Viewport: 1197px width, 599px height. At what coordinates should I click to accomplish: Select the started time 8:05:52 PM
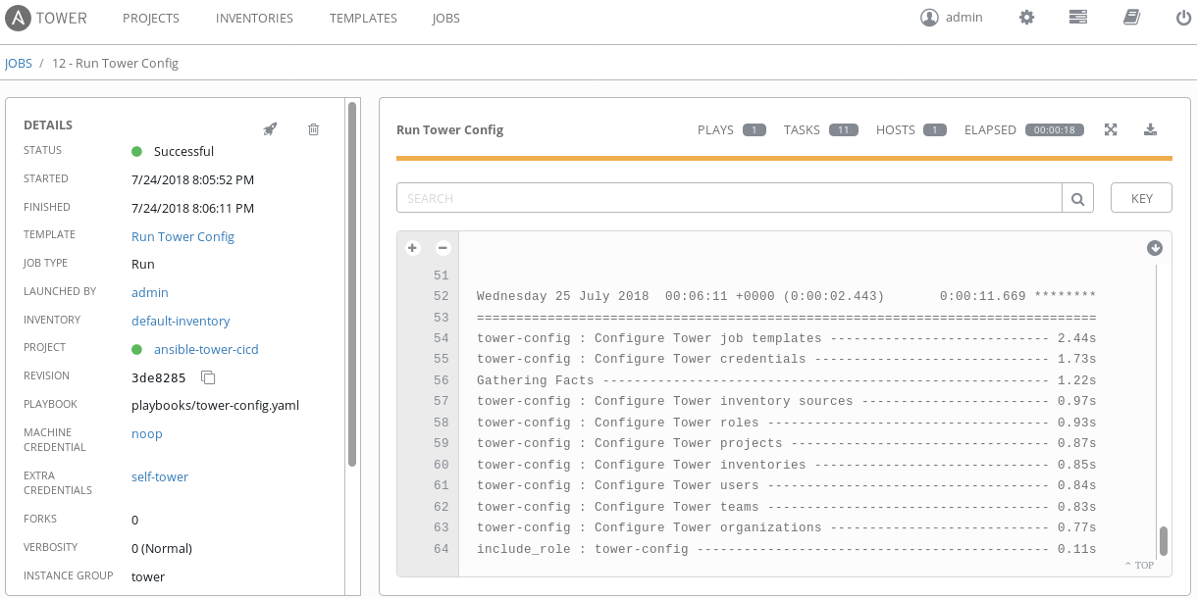pos(192,180)
